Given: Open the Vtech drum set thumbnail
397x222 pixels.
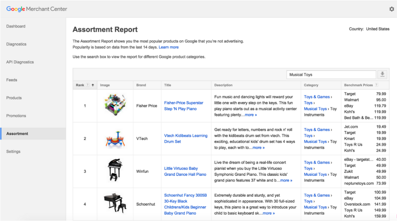Looking at the screenshot, I should (115, 139).
